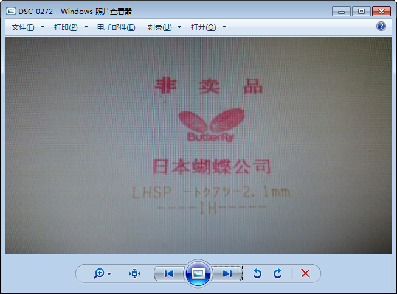Expand the arrow beside 刻录(U)
The width and height of the screenshot is (397, 294).
(180, 27)
